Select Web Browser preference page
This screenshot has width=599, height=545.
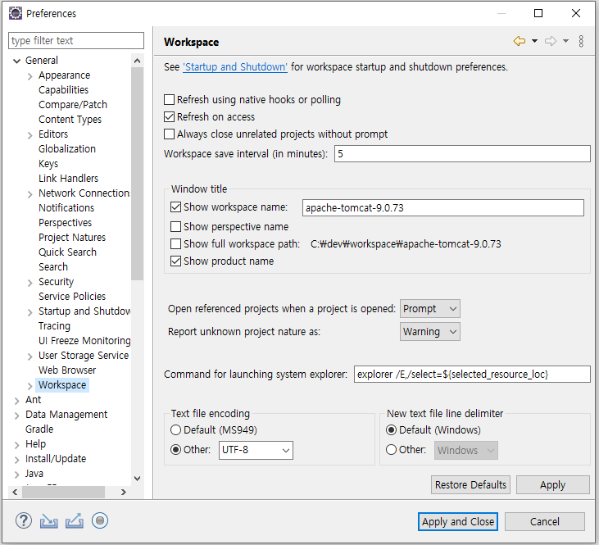(67, 370)
